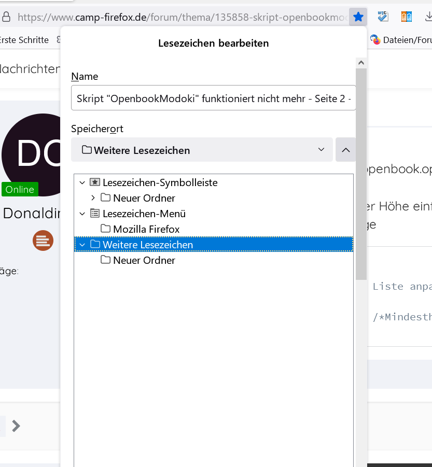This screenshot has width=432, height=467.
Task: Collapse folder tree with the up-chevron button
Action: 346,150
